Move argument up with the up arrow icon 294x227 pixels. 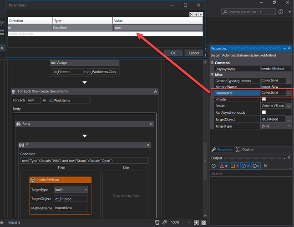[196, 15]
